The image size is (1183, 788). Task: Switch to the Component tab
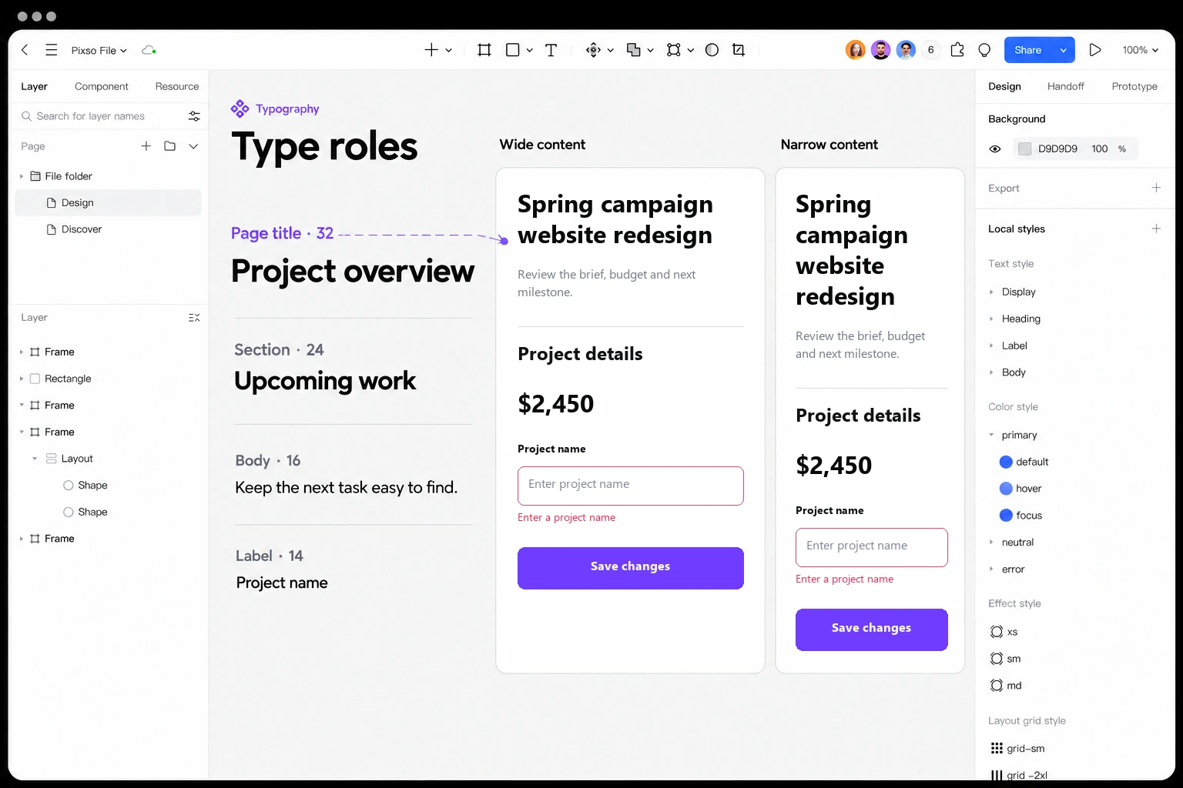coord(102,86)
